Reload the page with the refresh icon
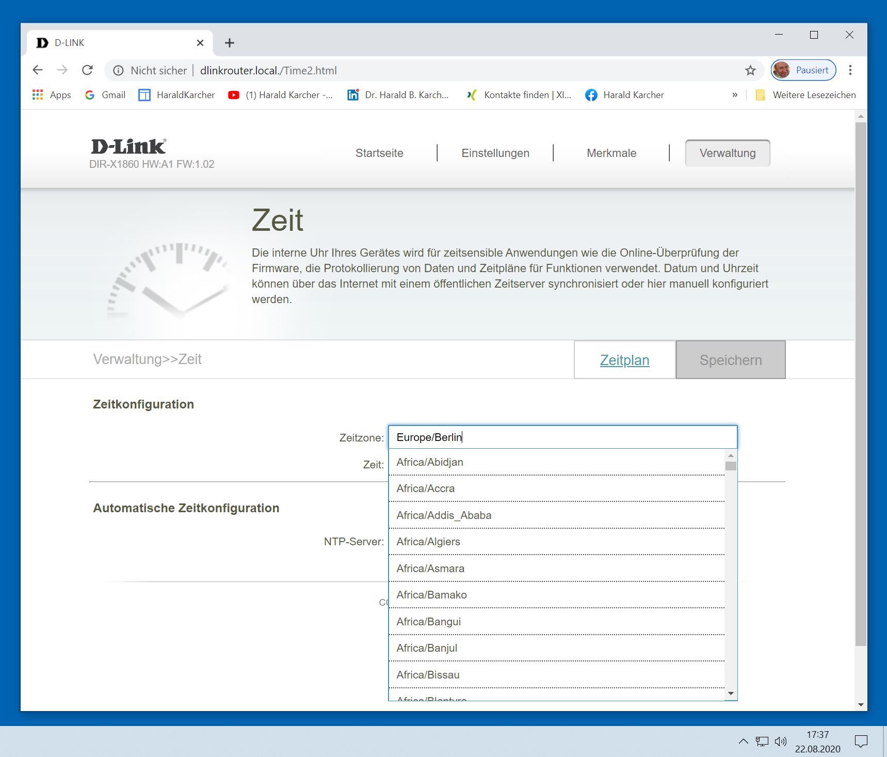The width and height of the screenshot is (887, 757). (x=88, y=70)
